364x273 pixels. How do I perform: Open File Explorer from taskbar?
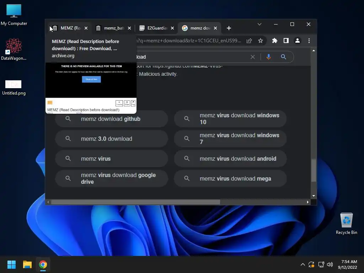tap(27, 264)
